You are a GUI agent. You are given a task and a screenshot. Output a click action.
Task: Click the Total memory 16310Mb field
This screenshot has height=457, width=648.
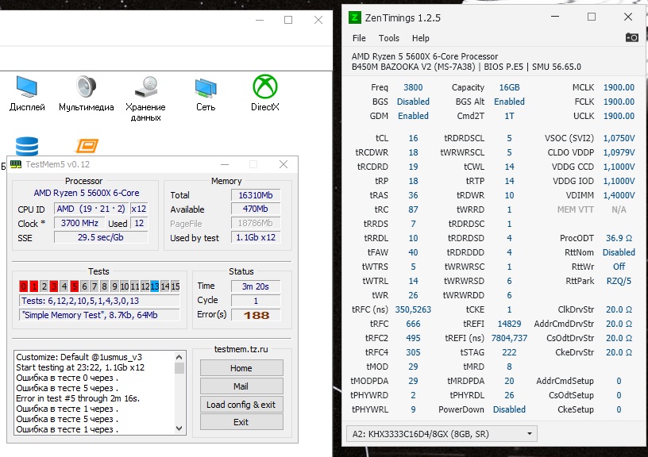[256, 195]
